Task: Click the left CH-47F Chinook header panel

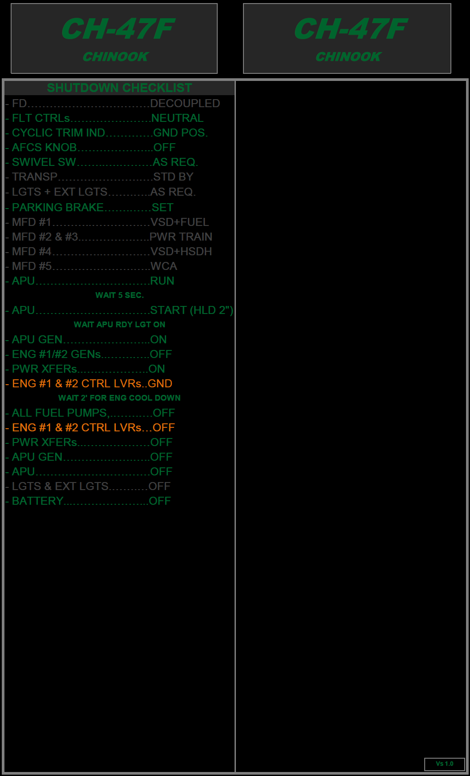Action: coord(114,39)
